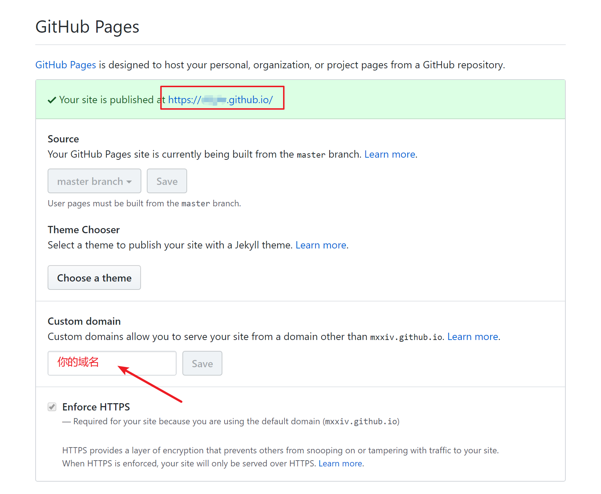
Task: Click the Choose a theme button
Action: tap(94, 278)
